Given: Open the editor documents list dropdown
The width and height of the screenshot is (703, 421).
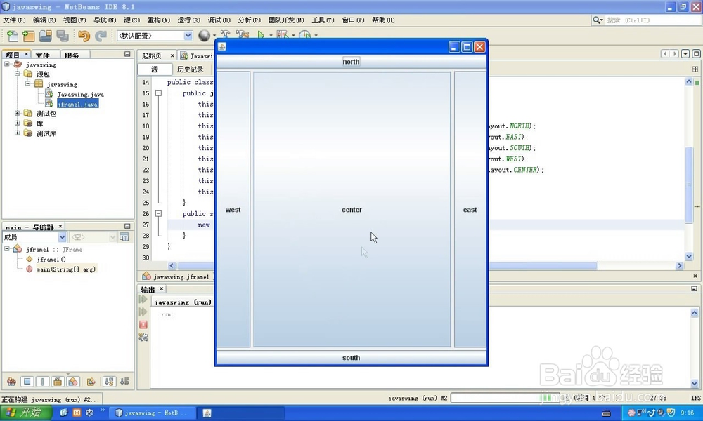Looking at the screenshot, I should coord(685,54).
